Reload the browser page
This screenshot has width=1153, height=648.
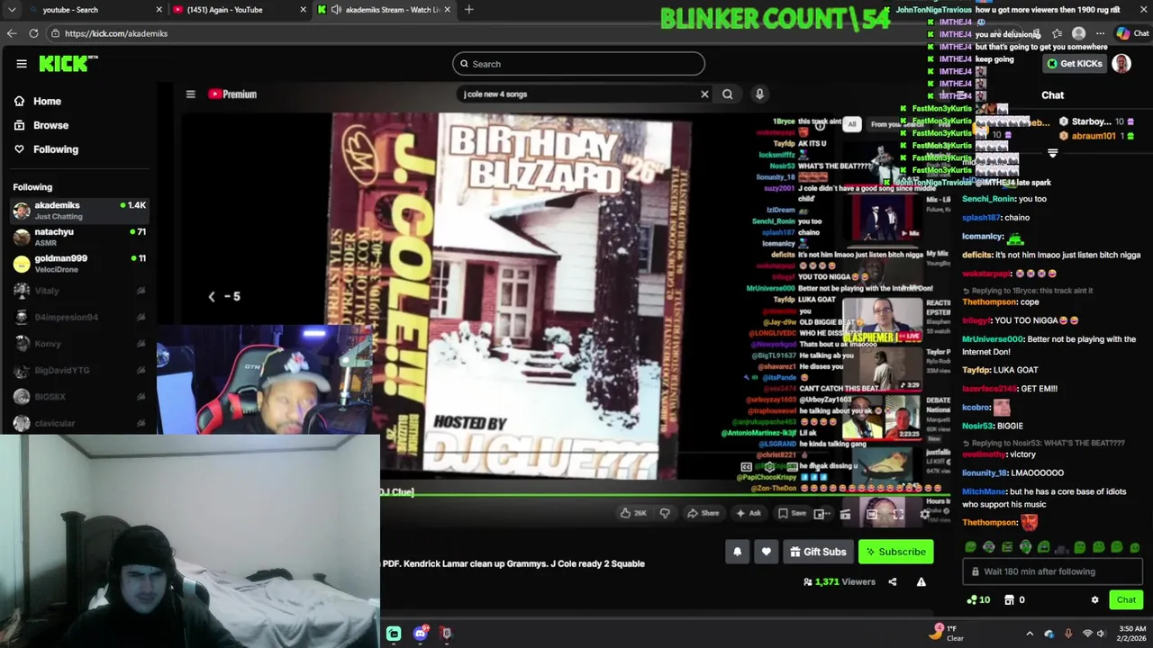(x=33, y=33)
